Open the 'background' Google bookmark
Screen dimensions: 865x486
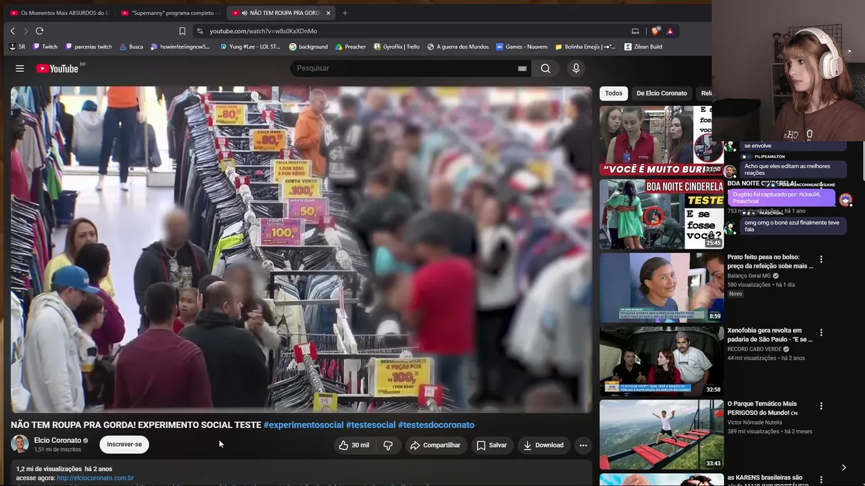point(308,47)
